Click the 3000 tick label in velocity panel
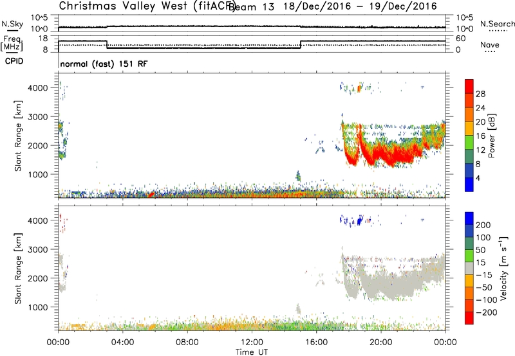 [37, 249]
